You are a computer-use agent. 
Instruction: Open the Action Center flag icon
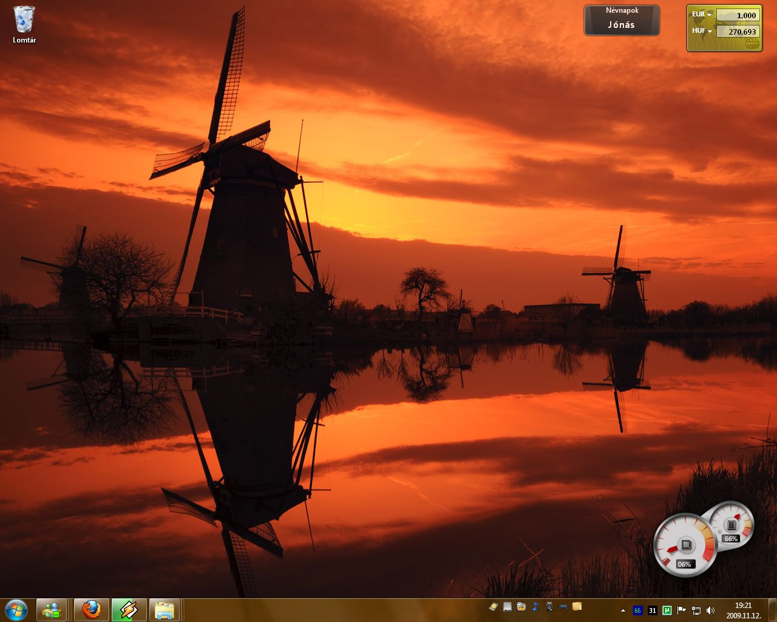tap(682, 610)
